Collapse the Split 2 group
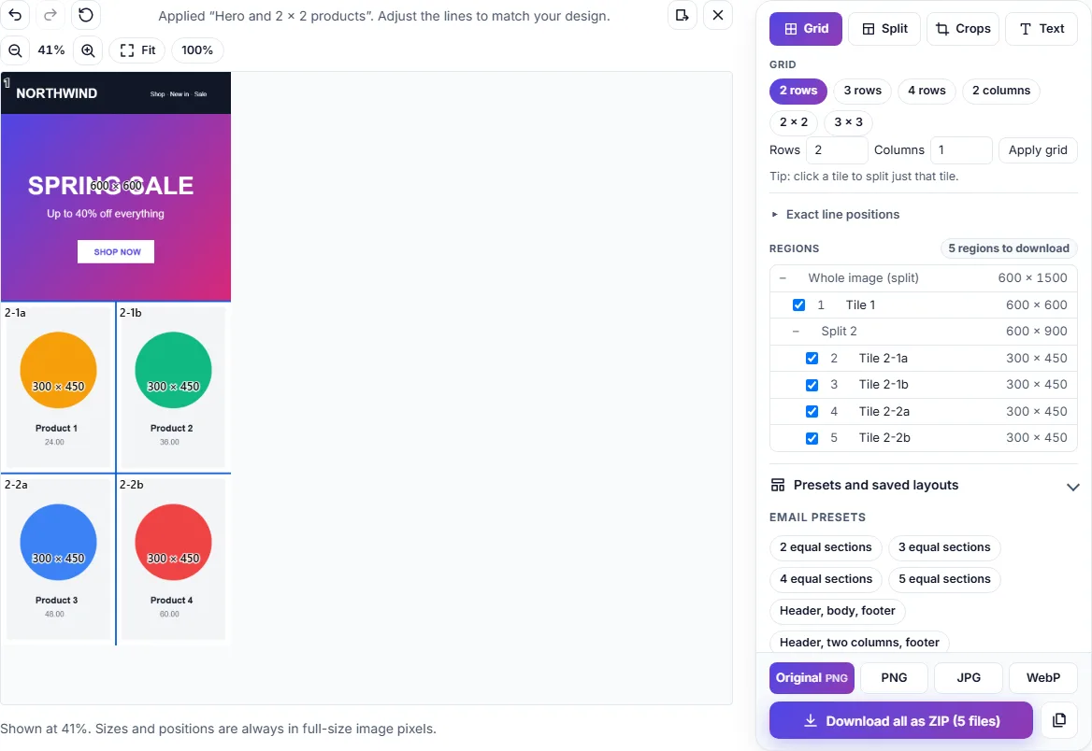 pos(796,332)
